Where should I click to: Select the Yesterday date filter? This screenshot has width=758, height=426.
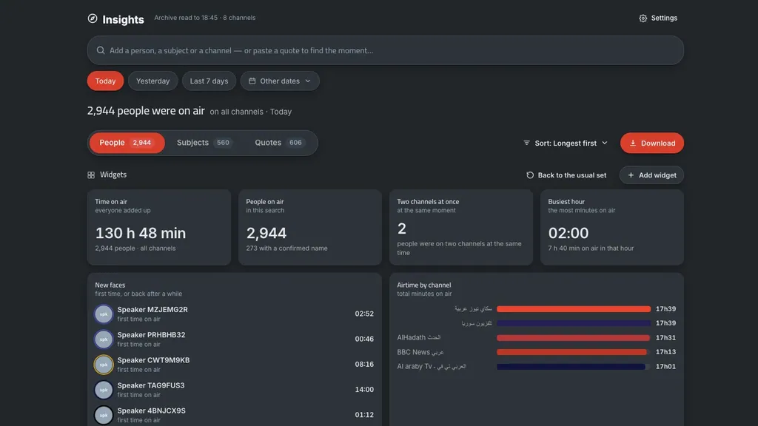[152, 81]
